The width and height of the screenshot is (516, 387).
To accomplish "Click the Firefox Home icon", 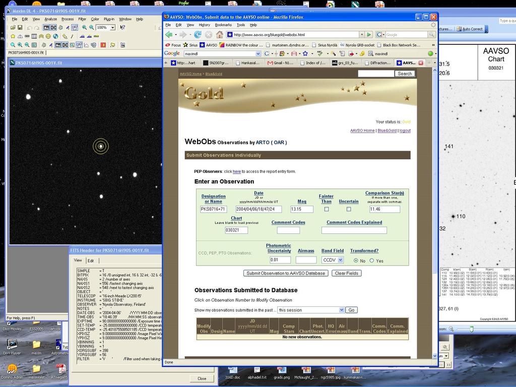I will tap(220, 35).
